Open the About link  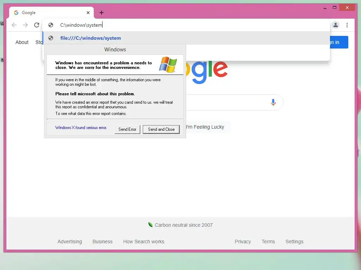coord(22,42)
